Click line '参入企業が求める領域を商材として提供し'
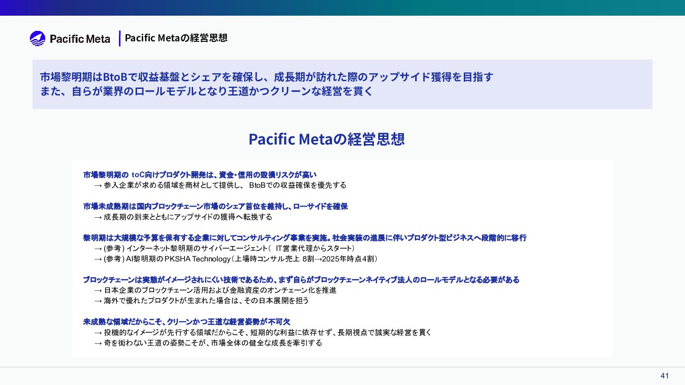Screen dimensions: 685x385 tap(221, 185)
